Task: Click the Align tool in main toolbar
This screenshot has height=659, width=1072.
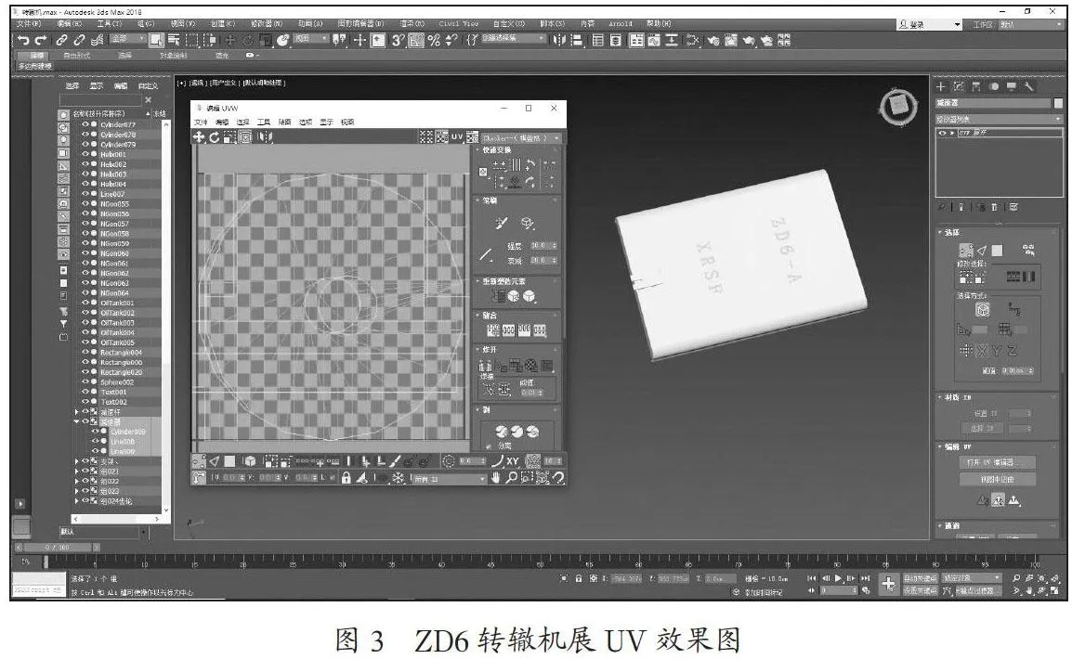Action: pos(577,40)
